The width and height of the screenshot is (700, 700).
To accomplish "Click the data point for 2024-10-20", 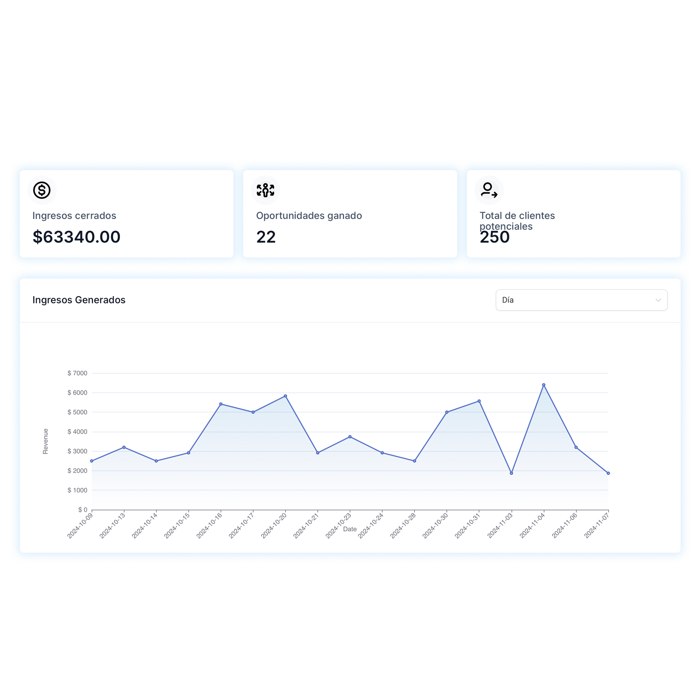I will click(x=285, y=396).
